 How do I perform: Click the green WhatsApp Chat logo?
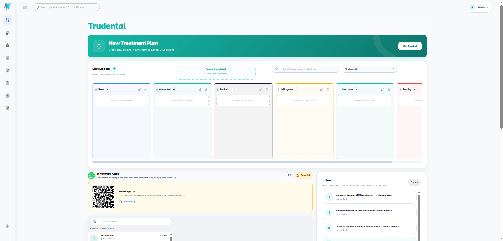(91, 176)
